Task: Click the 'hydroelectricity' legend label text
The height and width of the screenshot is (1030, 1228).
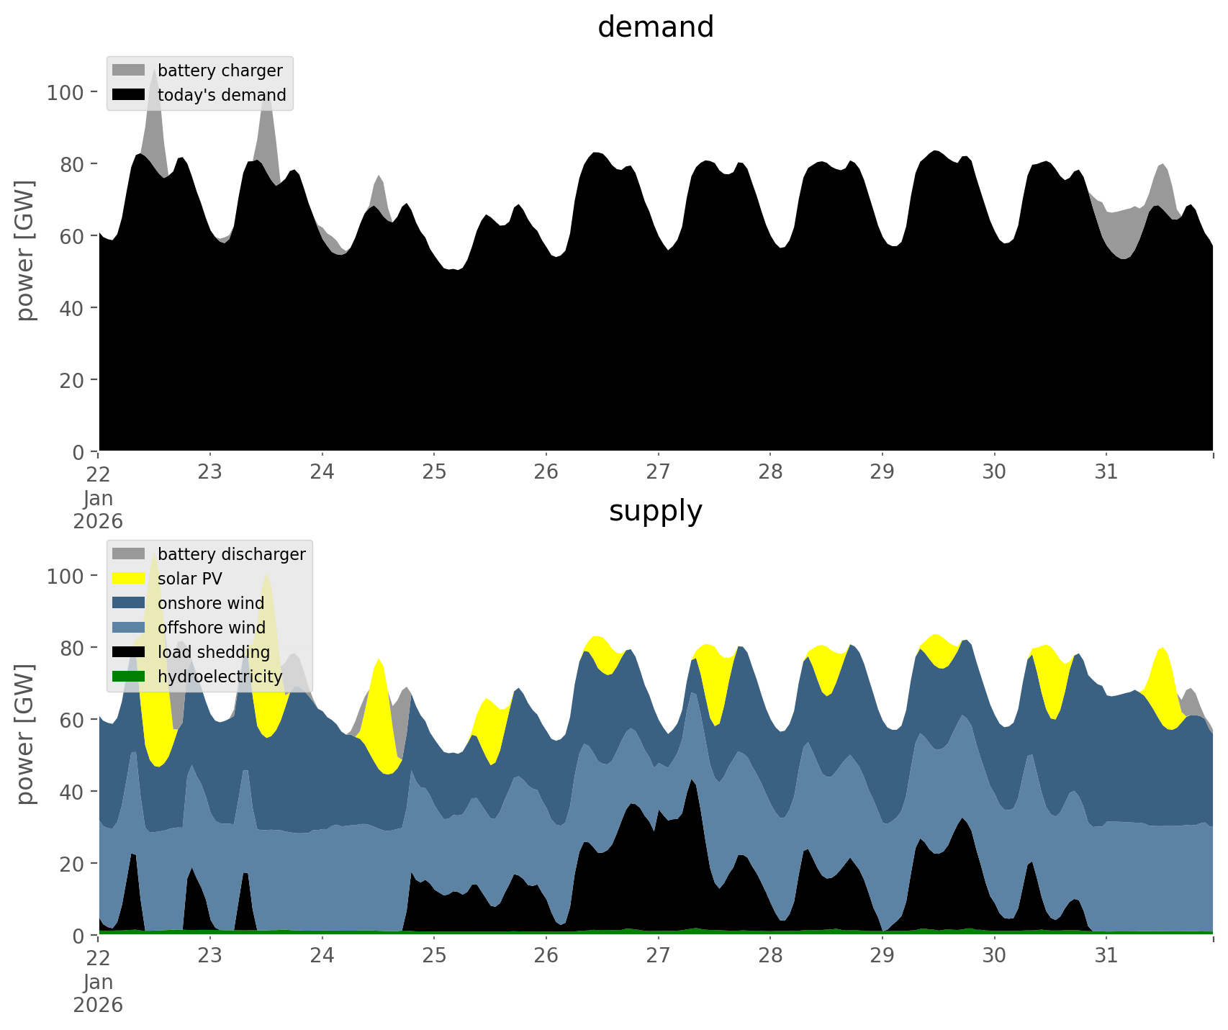Action: (x=220, y=677)
